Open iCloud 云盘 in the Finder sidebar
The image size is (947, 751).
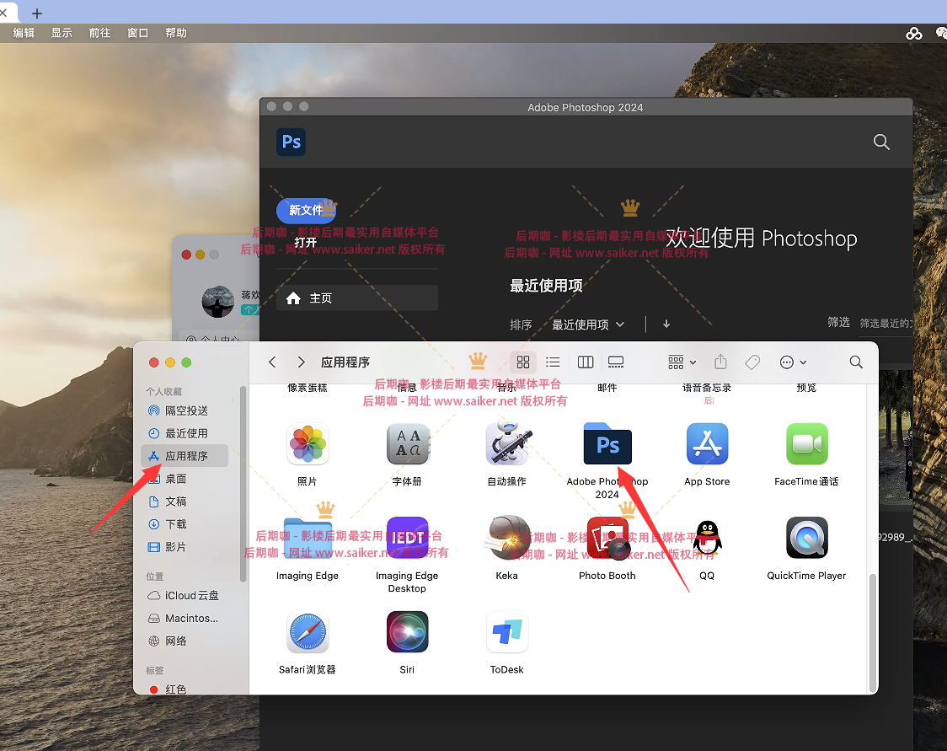pos(185,596)
